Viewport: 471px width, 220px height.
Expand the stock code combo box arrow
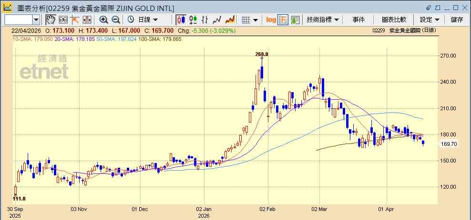(x=36, y=20)
